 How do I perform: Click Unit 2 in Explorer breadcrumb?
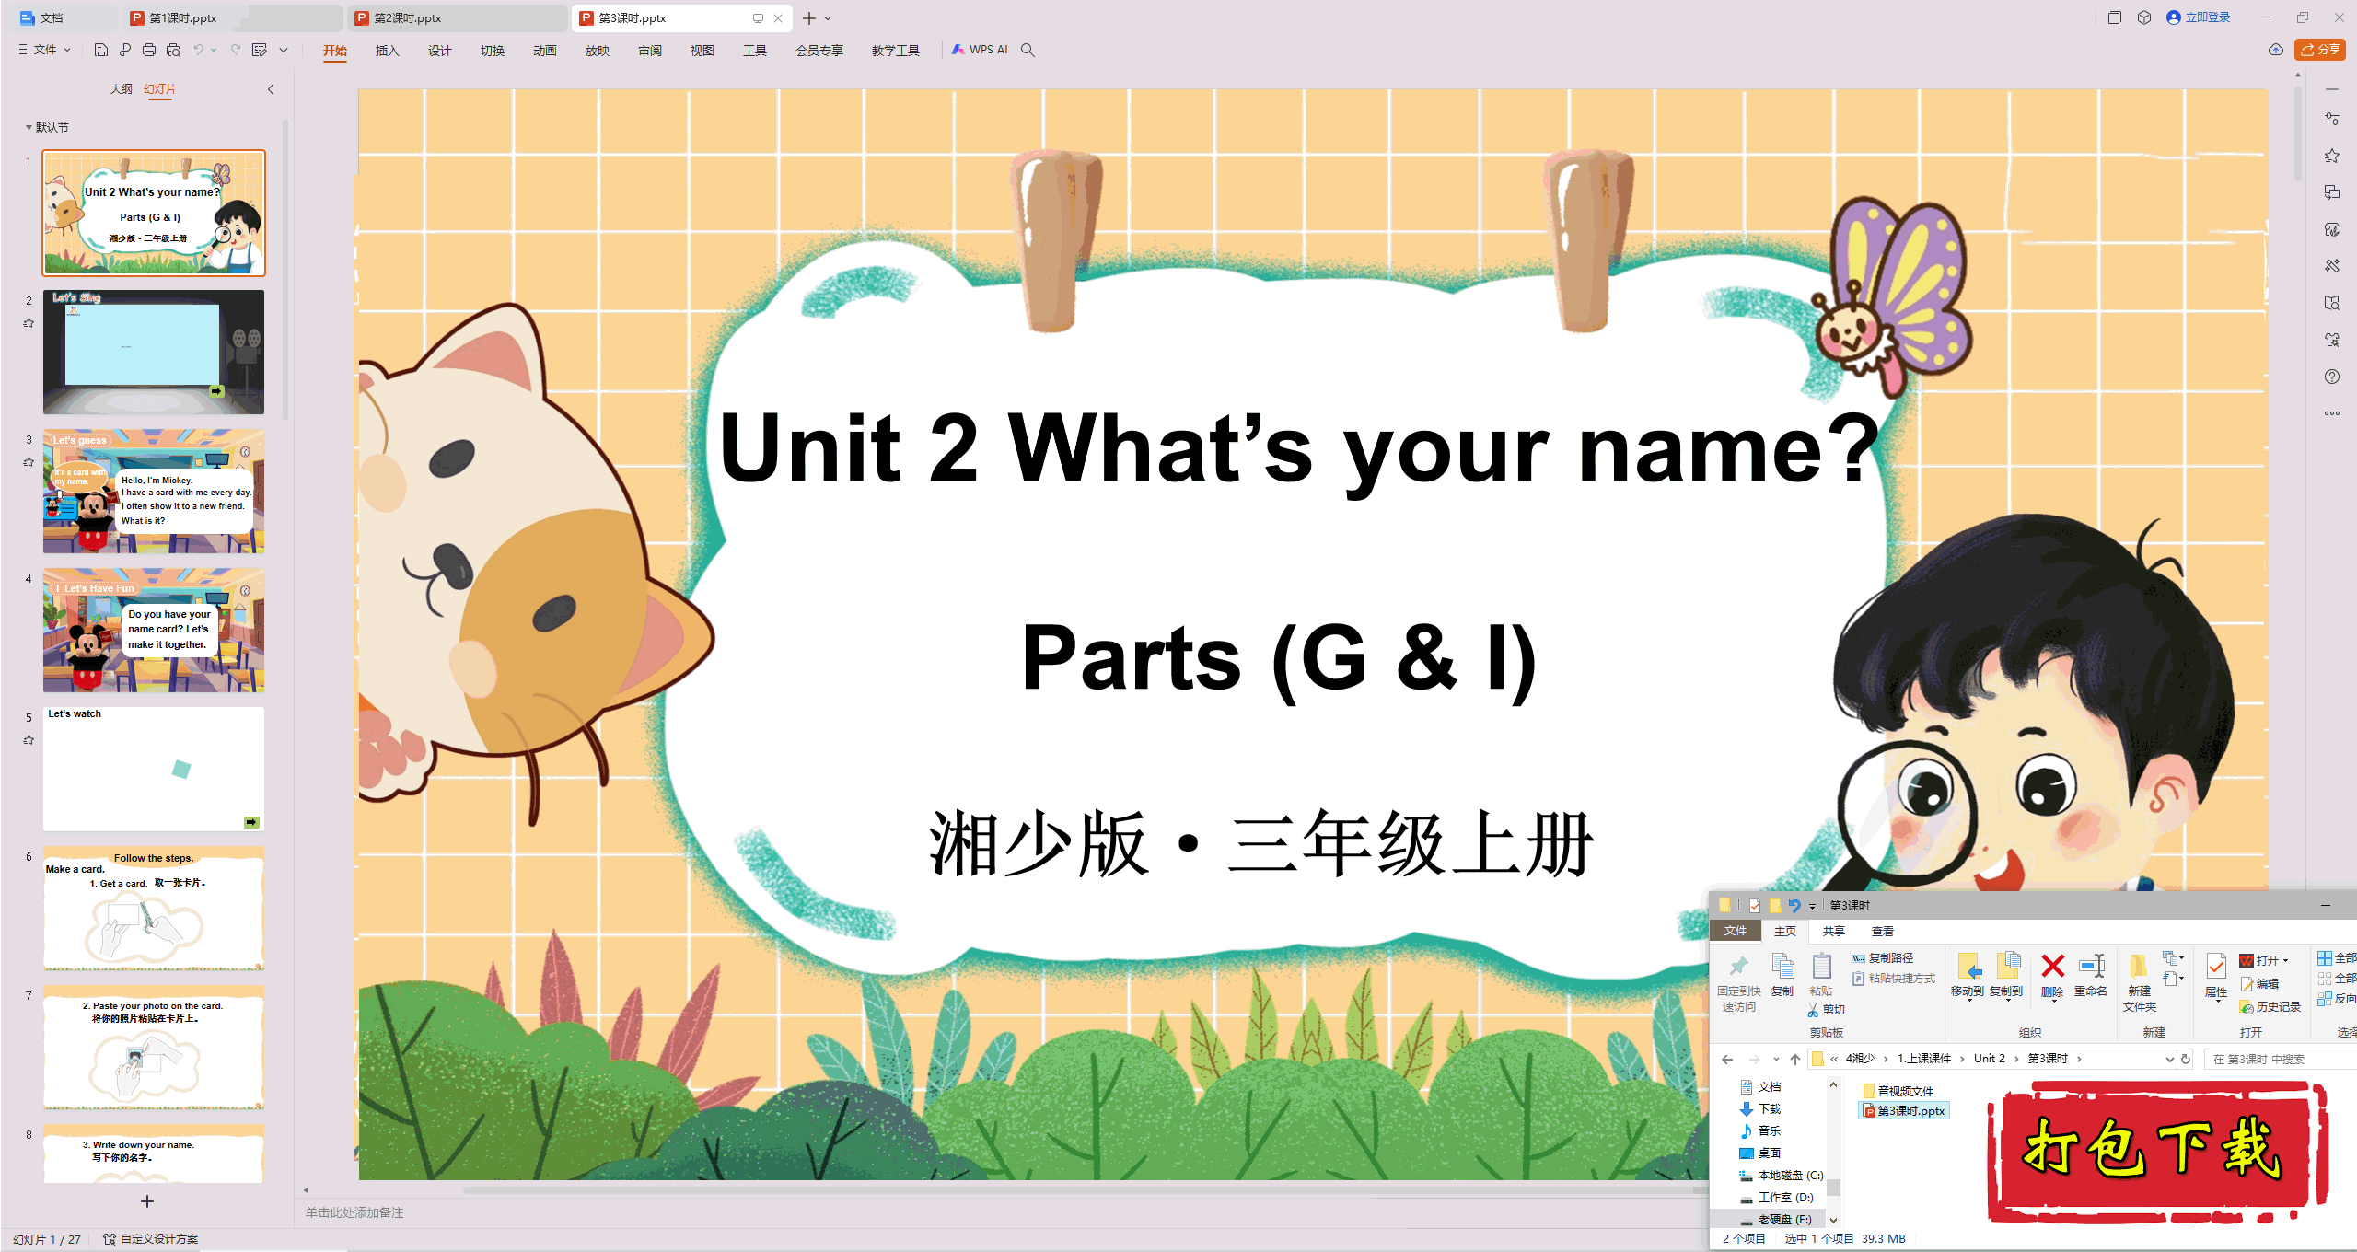pos(1989,1059)
